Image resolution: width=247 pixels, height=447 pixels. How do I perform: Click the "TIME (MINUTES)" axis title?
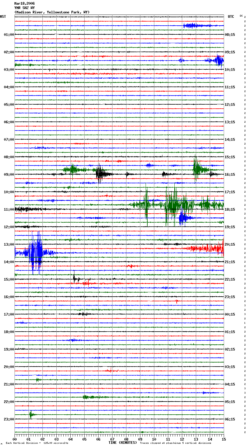tap(123, 443)
